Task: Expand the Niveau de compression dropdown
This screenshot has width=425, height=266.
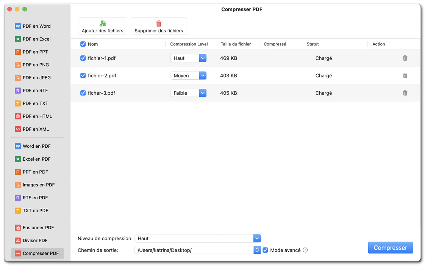Action: pos(257,238)
